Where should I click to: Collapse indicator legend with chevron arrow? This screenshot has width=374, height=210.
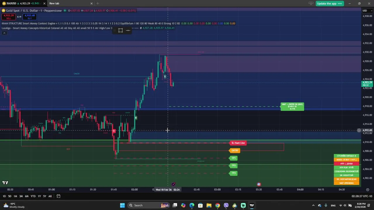tap(4, 33)
